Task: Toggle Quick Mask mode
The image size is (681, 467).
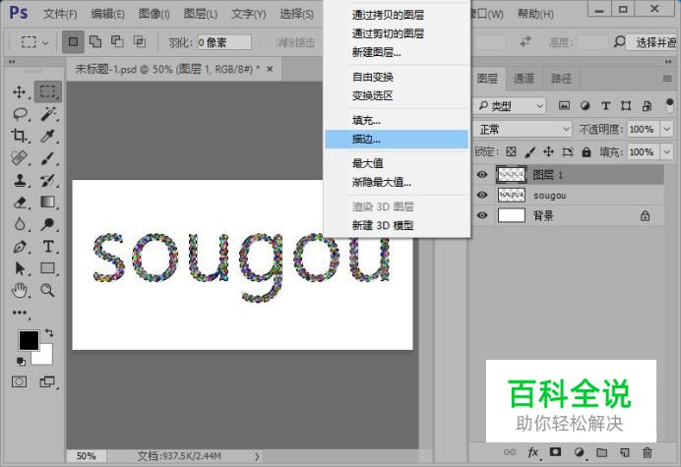Action: (x=19, y=381)
